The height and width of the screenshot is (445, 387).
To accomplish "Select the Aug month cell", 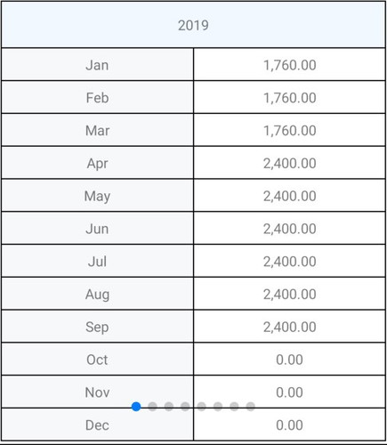I will point(97,295).
